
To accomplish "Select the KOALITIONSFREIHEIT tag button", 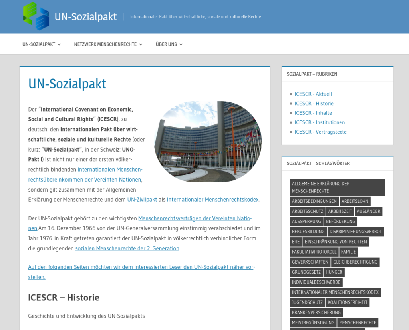I will click(347, 302).
